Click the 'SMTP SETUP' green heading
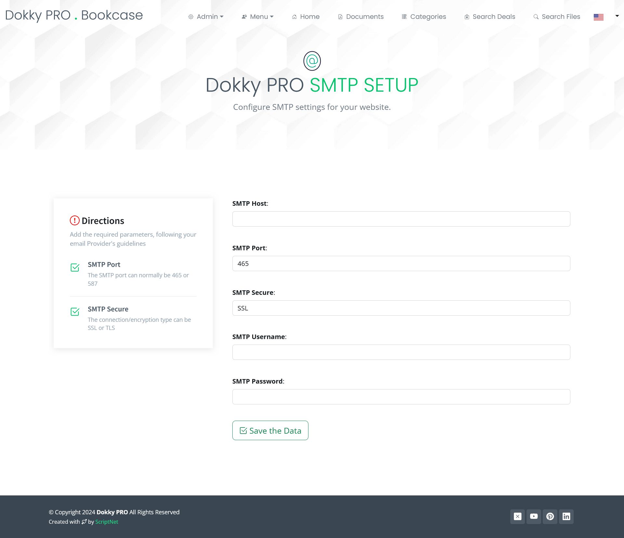The width and height of the screenshot is (624, 538). [364, 85]
